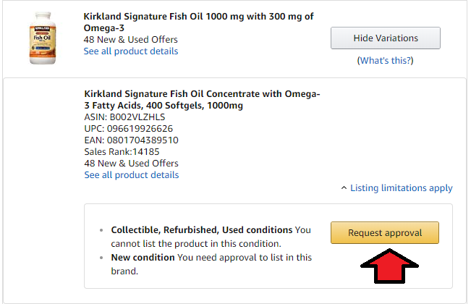Click the Sales Rank 14185 text
471x304 pixels.
tap(122, 152)
